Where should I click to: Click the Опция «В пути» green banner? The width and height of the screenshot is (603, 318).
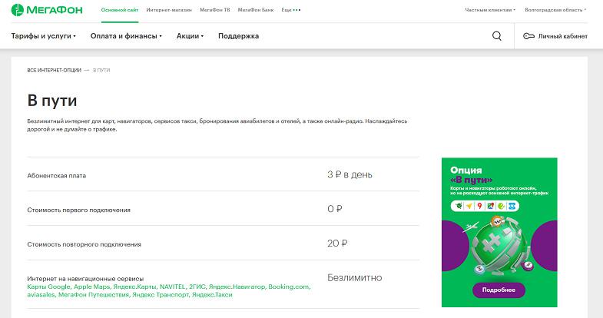[499, 232]
